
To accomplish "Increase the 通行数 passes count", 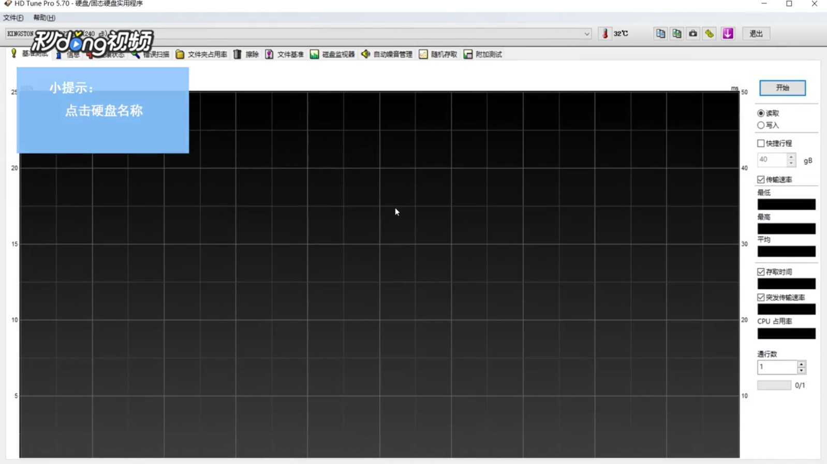I will click(x=801, y=364).
